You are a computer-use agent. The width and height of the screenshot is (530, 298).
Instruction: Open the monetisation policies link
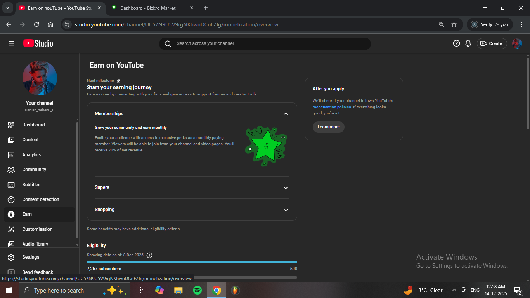tap(331, 107)
